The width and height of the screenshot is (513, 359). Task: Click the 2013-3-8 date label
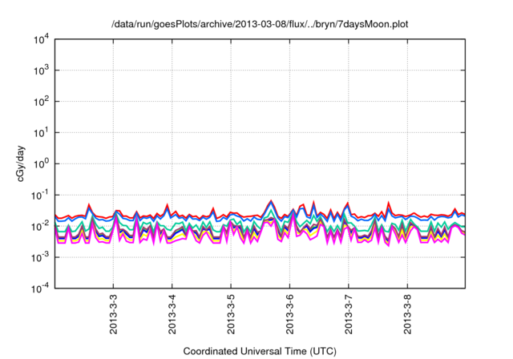407,314
